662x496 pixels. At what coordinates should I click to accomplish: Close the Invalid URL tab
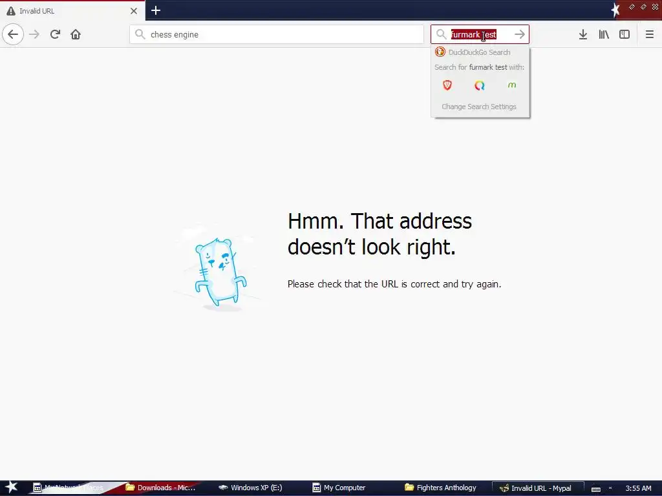134,11
